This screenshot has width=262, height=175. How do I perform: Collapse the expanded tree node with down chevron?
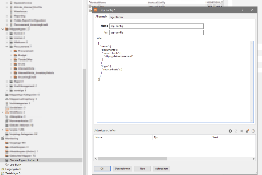[x=2, y=29]
